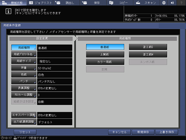
Task: Click the 上書き保存 overwrite save button
Action: pos(167,132)
